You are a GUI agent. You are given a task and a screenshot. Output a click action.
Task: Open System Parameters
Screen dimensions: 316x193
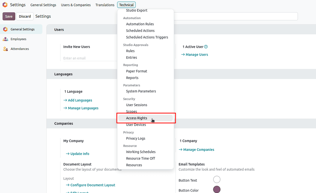[141, 91]
